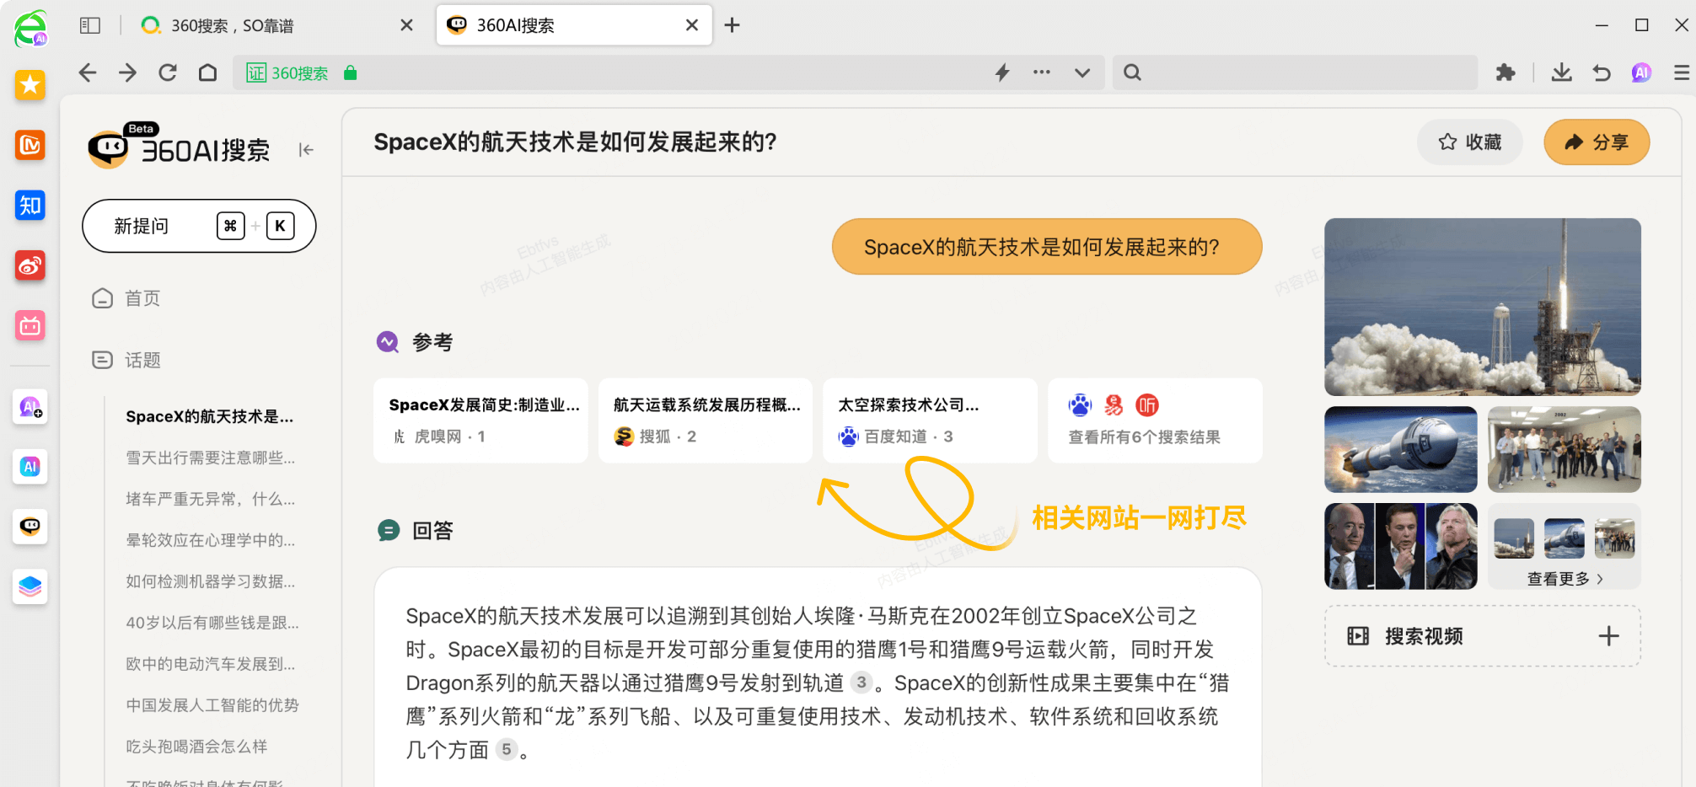Open the 搜狐 reference card
Viewport: 1696px width, 787px height.
pos(706,420)
